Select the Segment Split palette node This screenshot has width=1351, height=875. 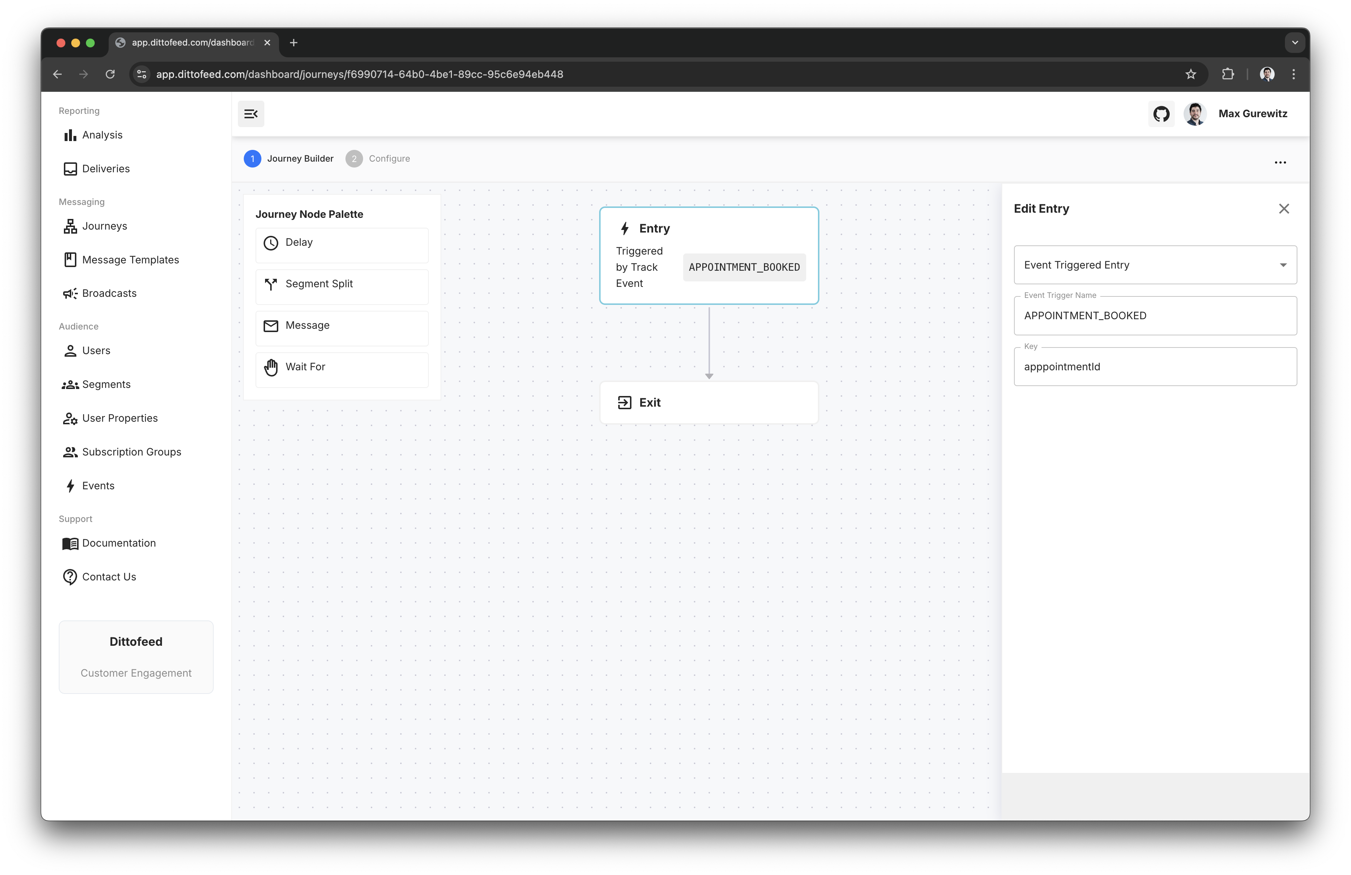(x=342, y=284)
